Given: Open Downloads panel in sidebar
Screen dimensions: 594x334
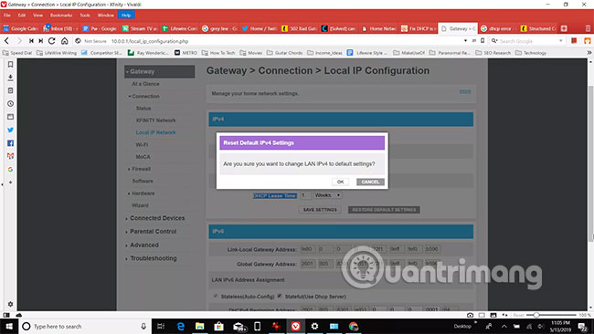Looking at the screenshot, I should [10, 78].
